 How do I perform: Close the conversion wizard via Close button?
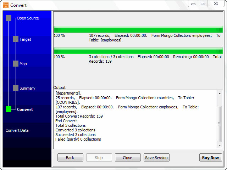click(x=128, y=157)
